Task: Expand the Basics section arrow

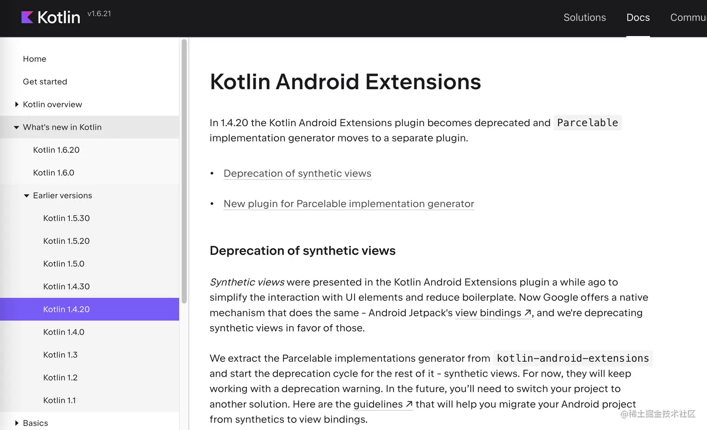Action: pos(17,423)
